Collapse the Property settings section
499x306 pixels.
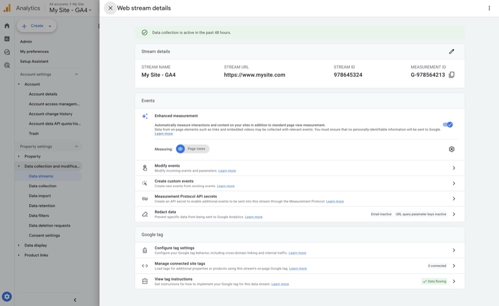[76, 146]
